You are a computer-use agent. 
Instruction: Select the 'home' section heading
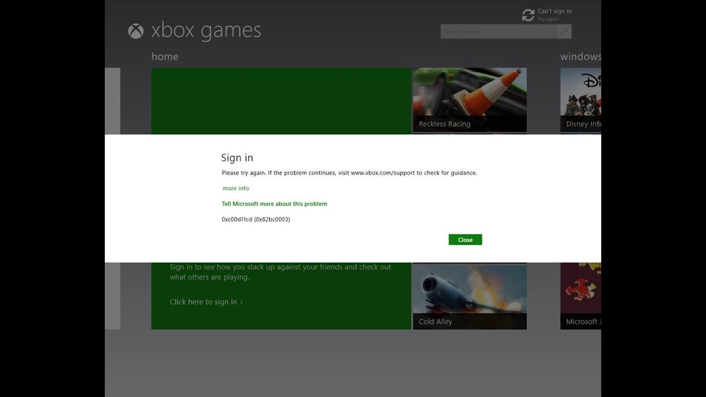(164, 56)
